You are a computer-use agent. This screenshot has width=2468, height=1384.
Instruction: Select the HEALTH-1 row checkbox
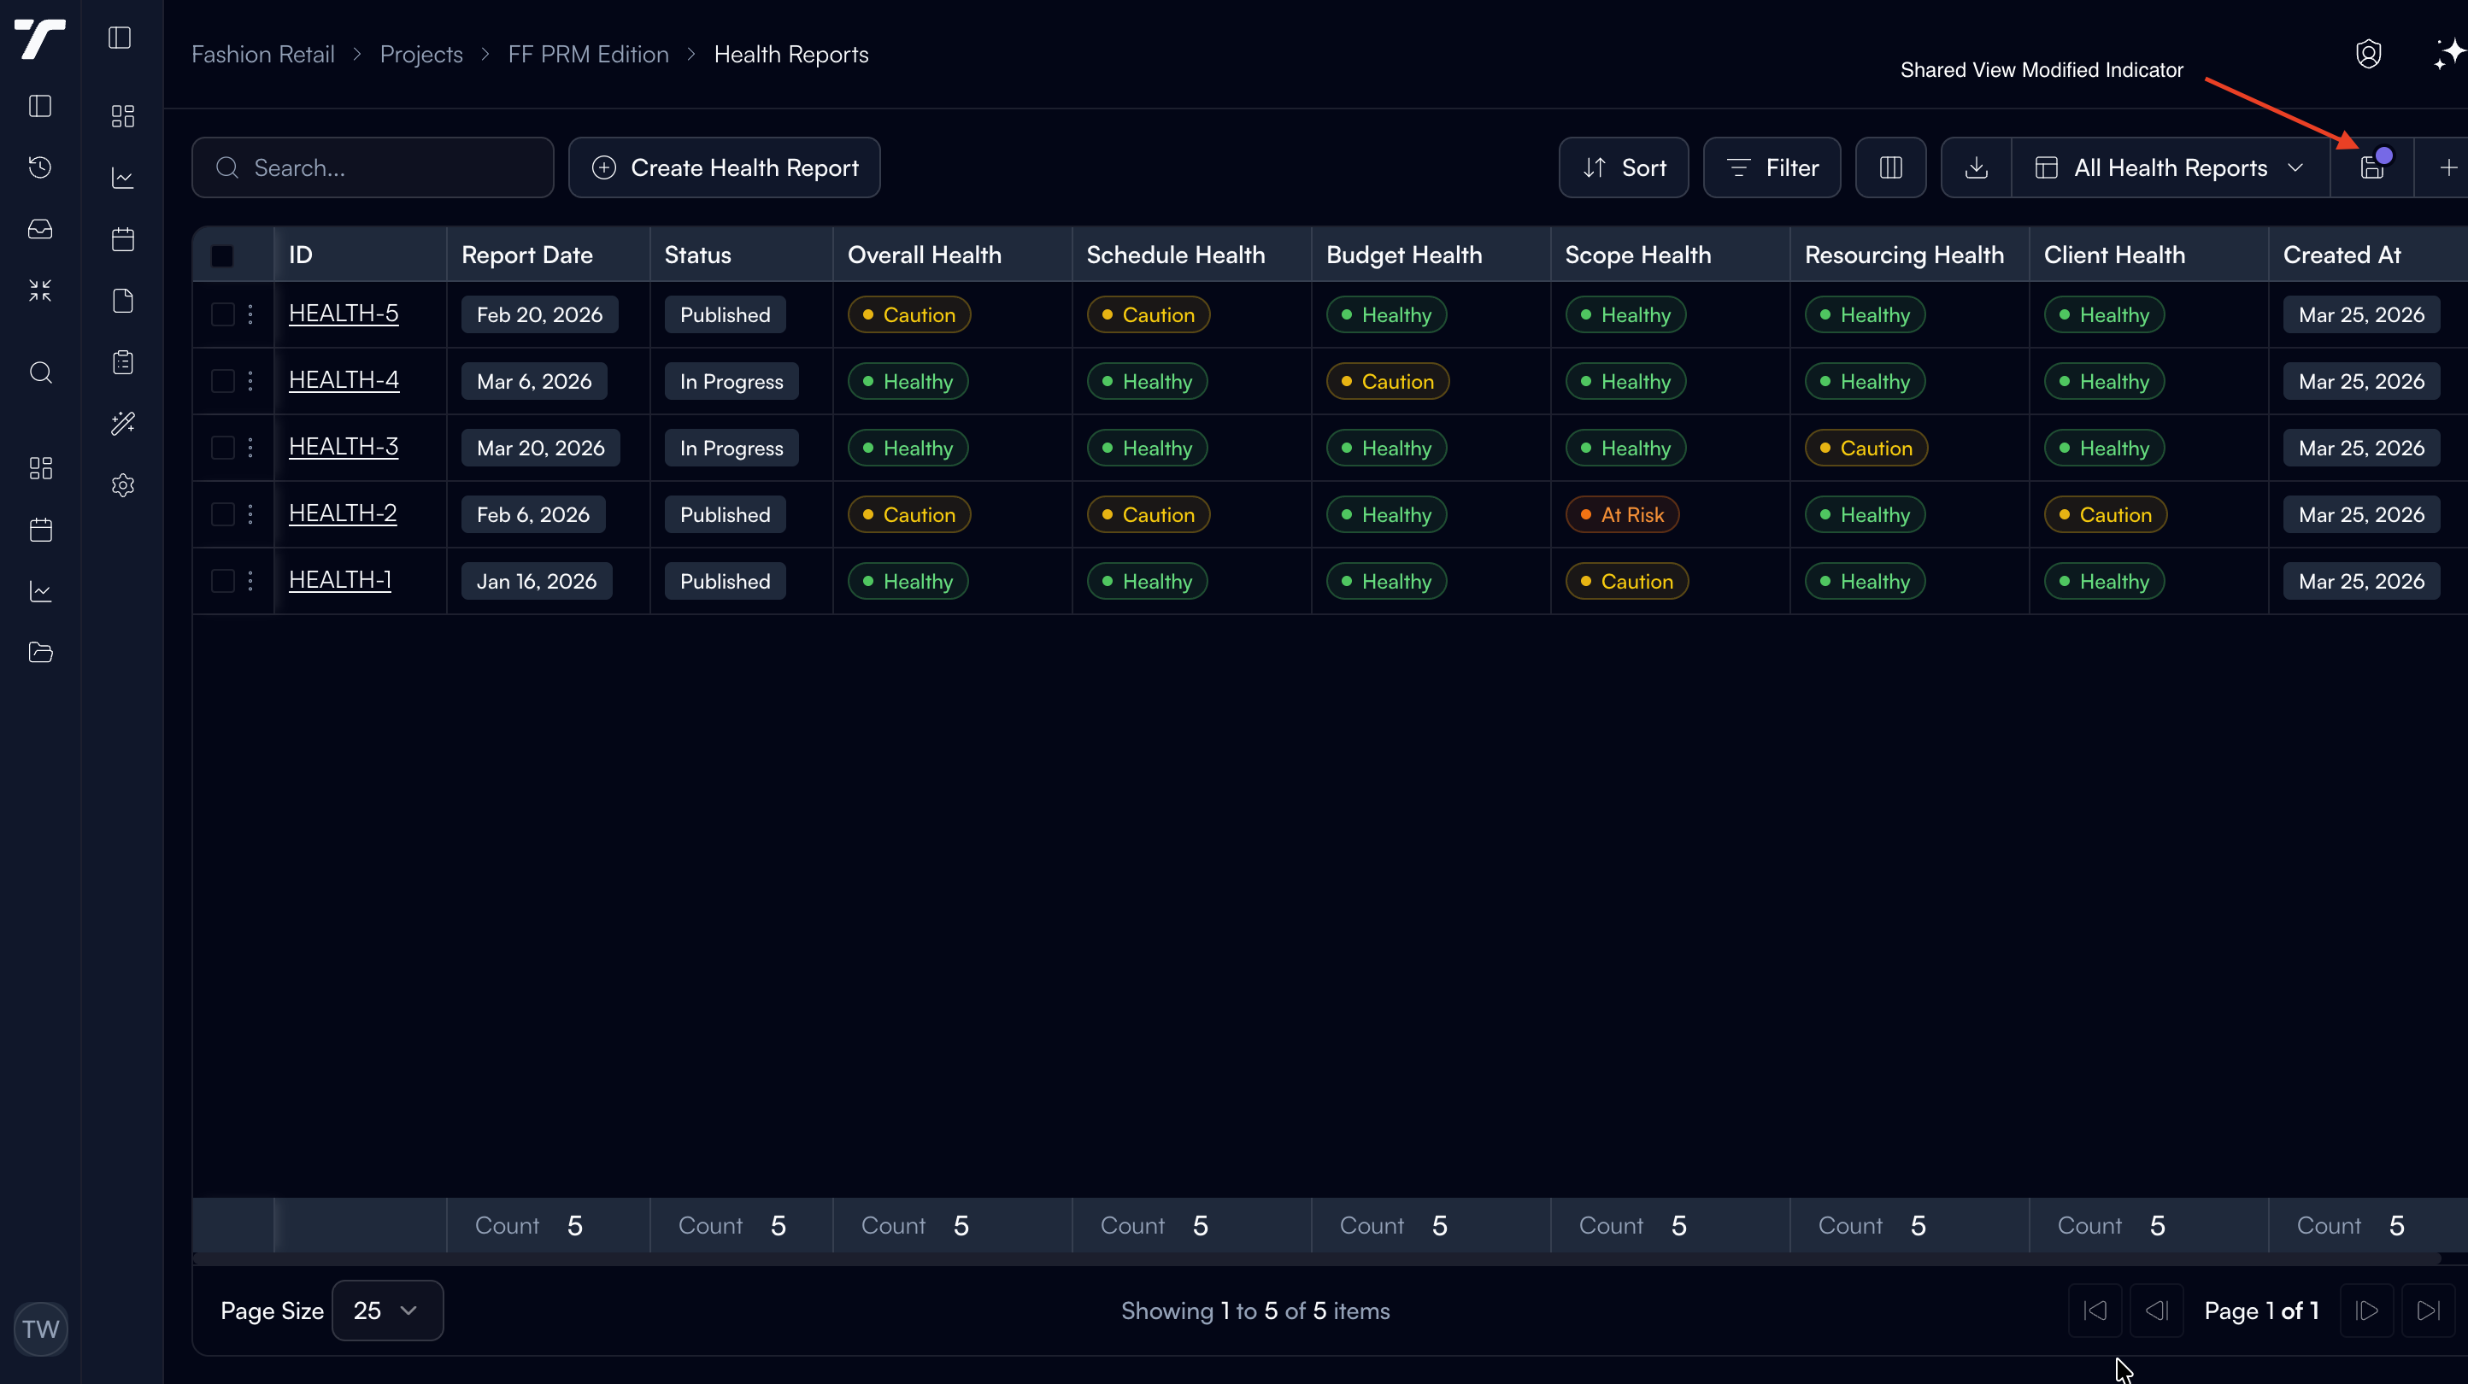(x=222, y=580)
